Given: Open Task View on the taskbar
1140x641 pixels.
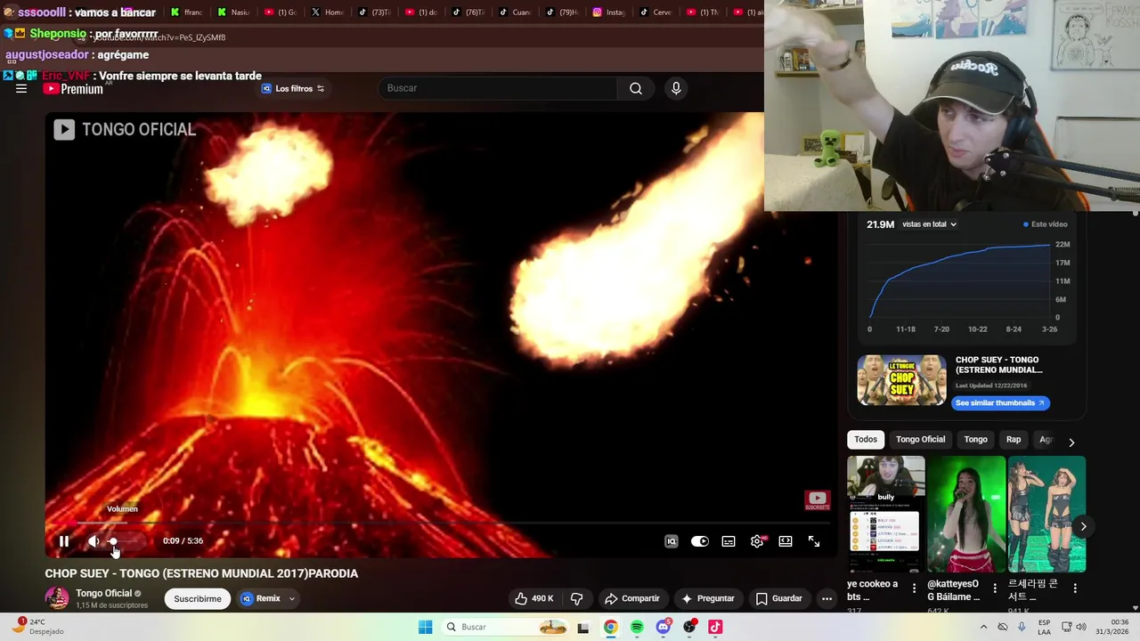Looking at the screenshot, I should [x=583, y=627].
